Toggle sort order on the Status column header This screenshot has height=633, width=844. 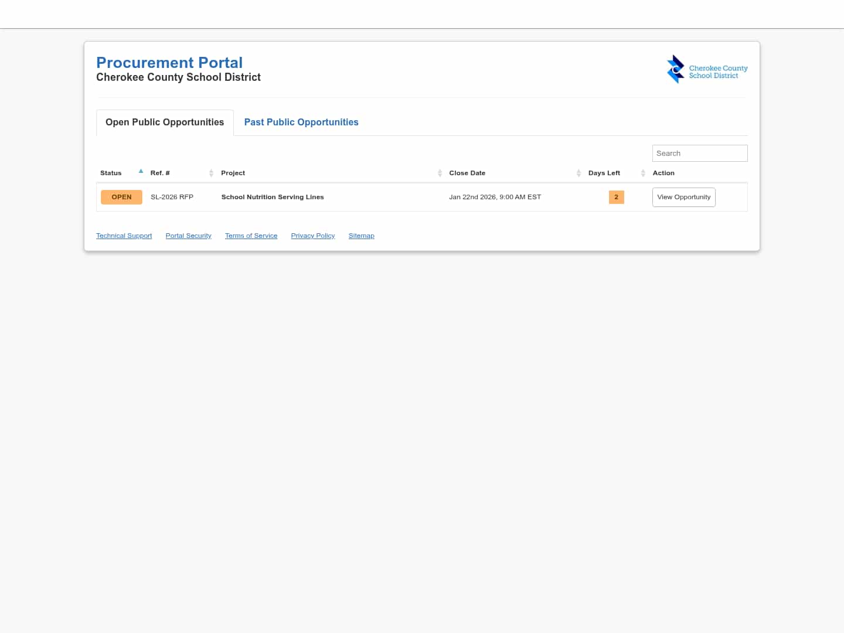point(111,172)
